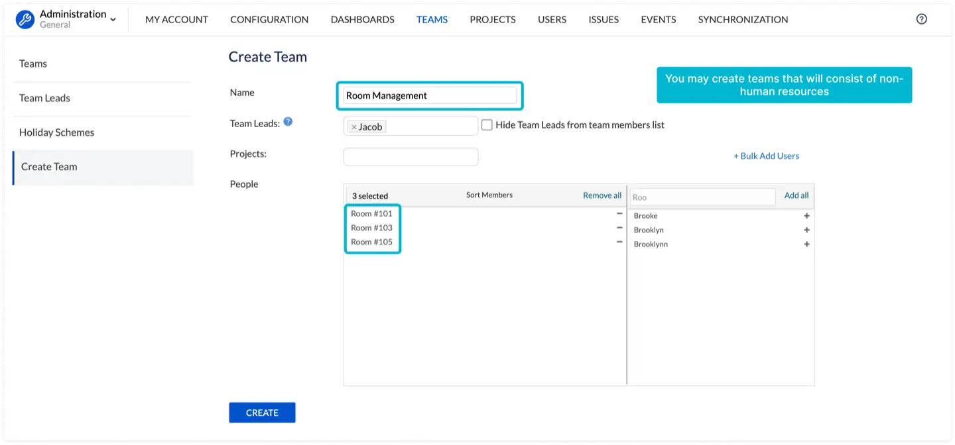Open the help icon in top right corner

[921, 19]
